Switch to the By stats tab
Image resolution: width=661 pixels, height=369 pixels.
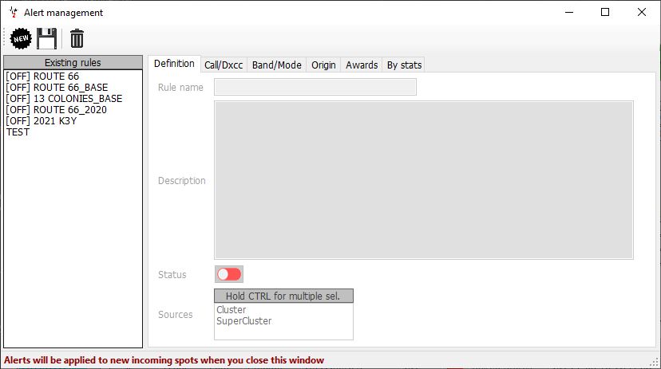[x=404, y=65]
